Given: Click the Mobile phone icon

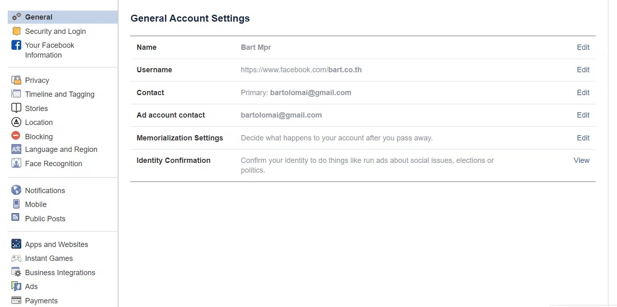Looking at the screenshot, I should (x=16, y=204).
